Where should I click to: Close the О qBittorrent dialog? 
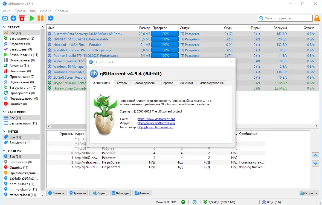coord(231,62)
